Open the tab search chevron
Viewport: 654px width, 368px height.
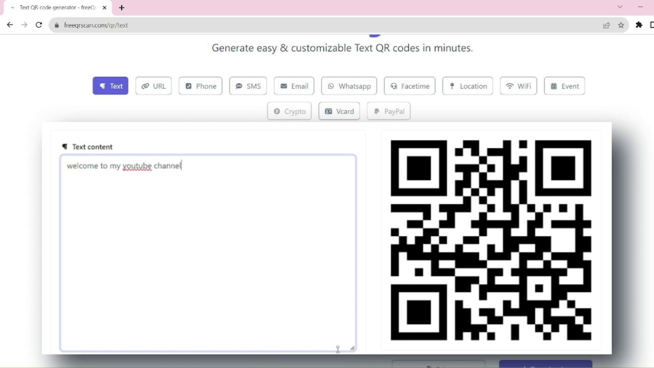coord(620,7)
